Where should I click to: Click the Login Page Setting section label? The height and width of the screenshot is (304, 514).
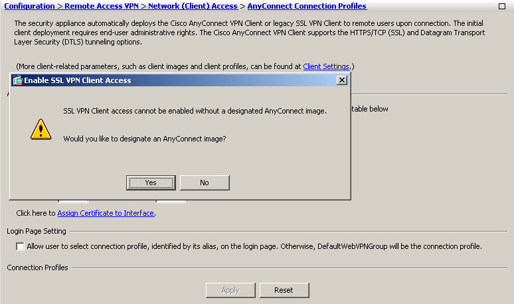coord(37,231)
